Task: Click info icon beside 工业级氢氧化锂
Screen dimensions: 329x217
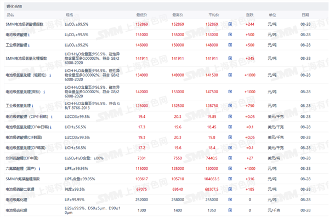Action: [32, 106]
